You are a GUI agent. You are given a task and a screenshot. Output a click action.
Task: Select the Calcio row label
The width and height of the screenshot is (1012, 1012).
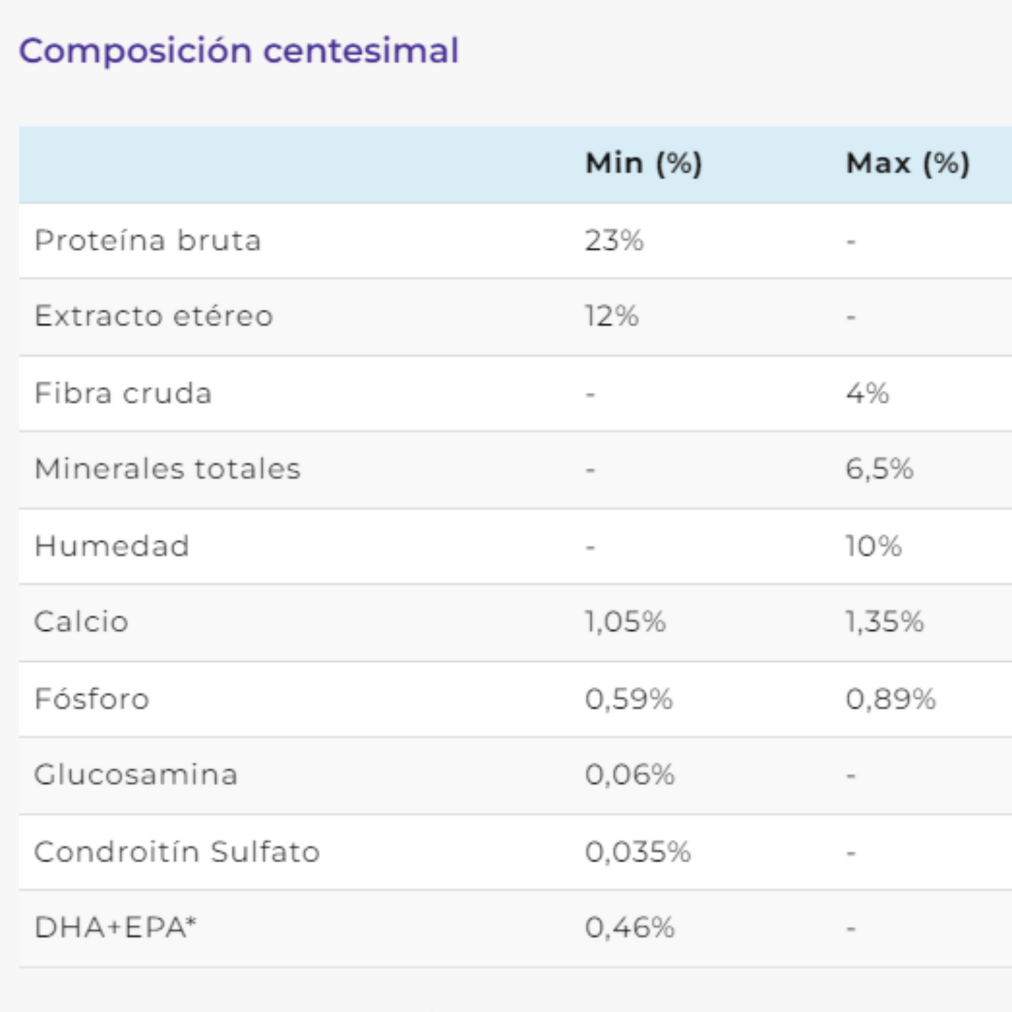[81, 622]
